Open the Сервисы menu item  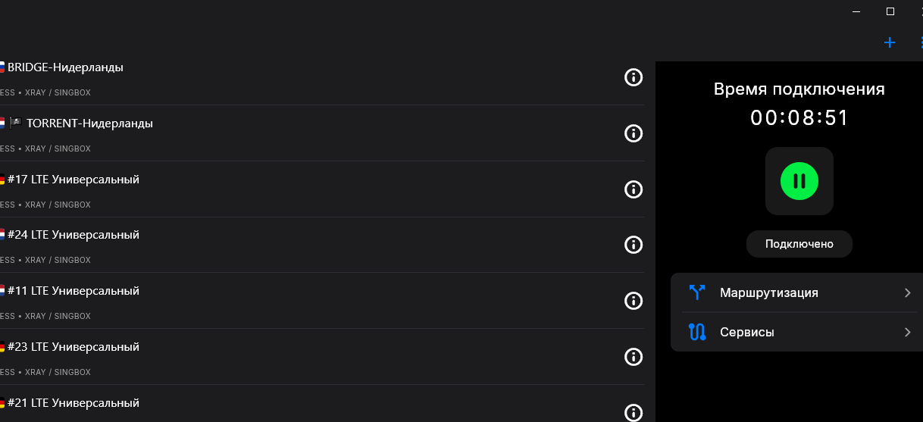[747, 332]
